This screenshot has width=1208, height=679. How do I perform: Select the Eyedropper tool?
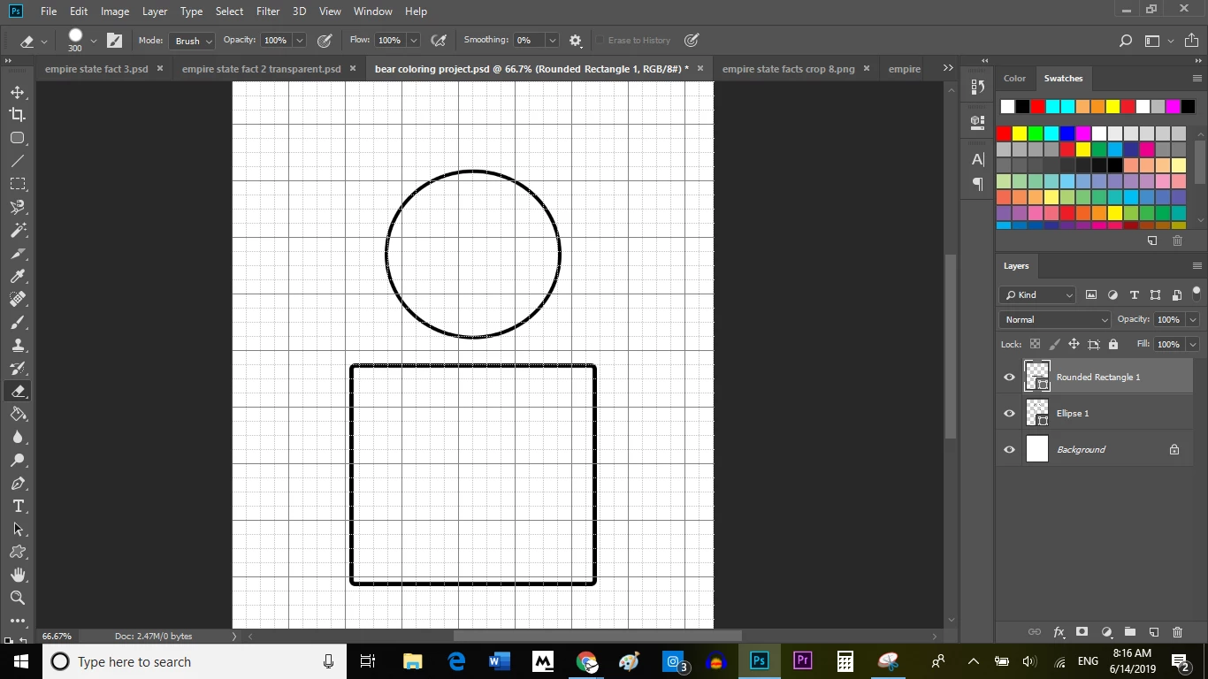18,276
